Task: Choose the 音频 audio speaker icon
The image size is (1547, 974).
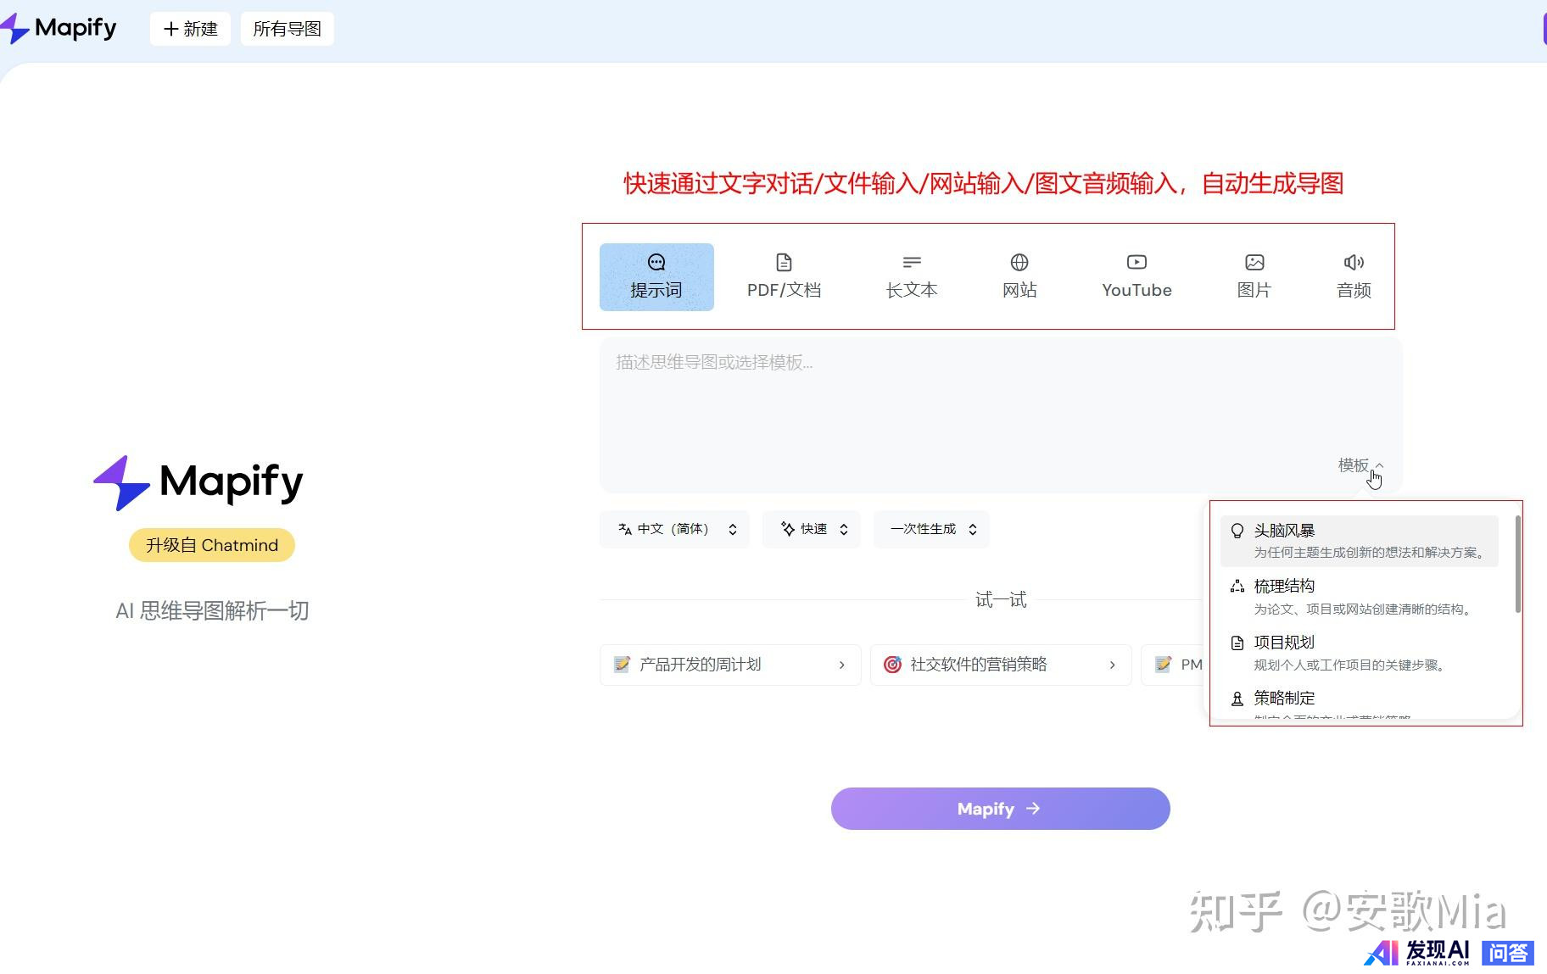Action: [1354, 263]
